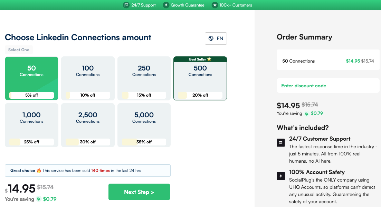Click the Enter discount code field

click(328, 86)
